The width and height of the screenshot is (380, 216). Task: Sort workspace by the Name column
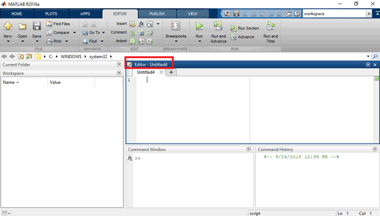pos(24,82)
